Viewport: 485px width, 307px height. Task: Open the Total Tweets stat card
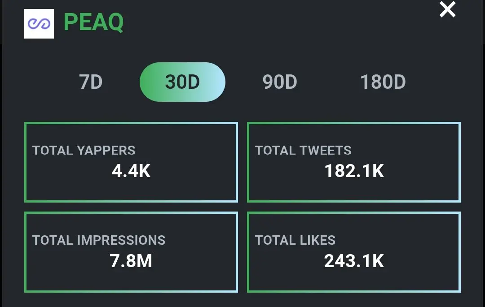click(354, 162)
